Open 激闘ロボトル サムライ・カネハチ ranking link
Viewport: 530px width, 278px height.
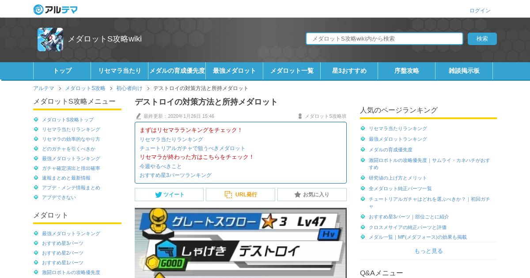[429, 164]
